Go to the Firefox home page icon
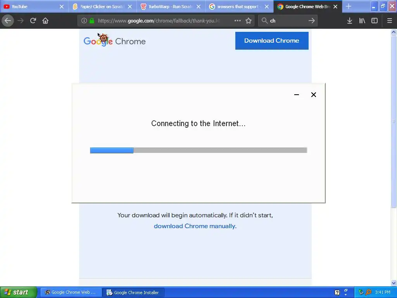 pyautogui.click(x=45, y=21)
